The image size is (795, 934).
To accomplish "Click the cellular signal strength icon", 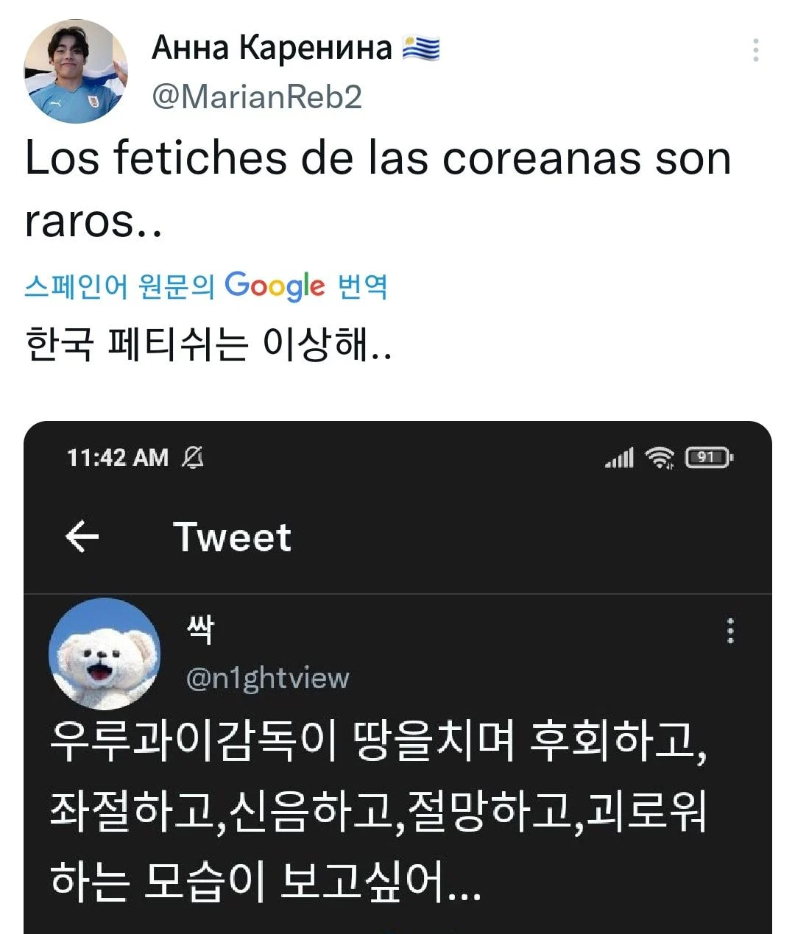I will [x=621, y=457].
